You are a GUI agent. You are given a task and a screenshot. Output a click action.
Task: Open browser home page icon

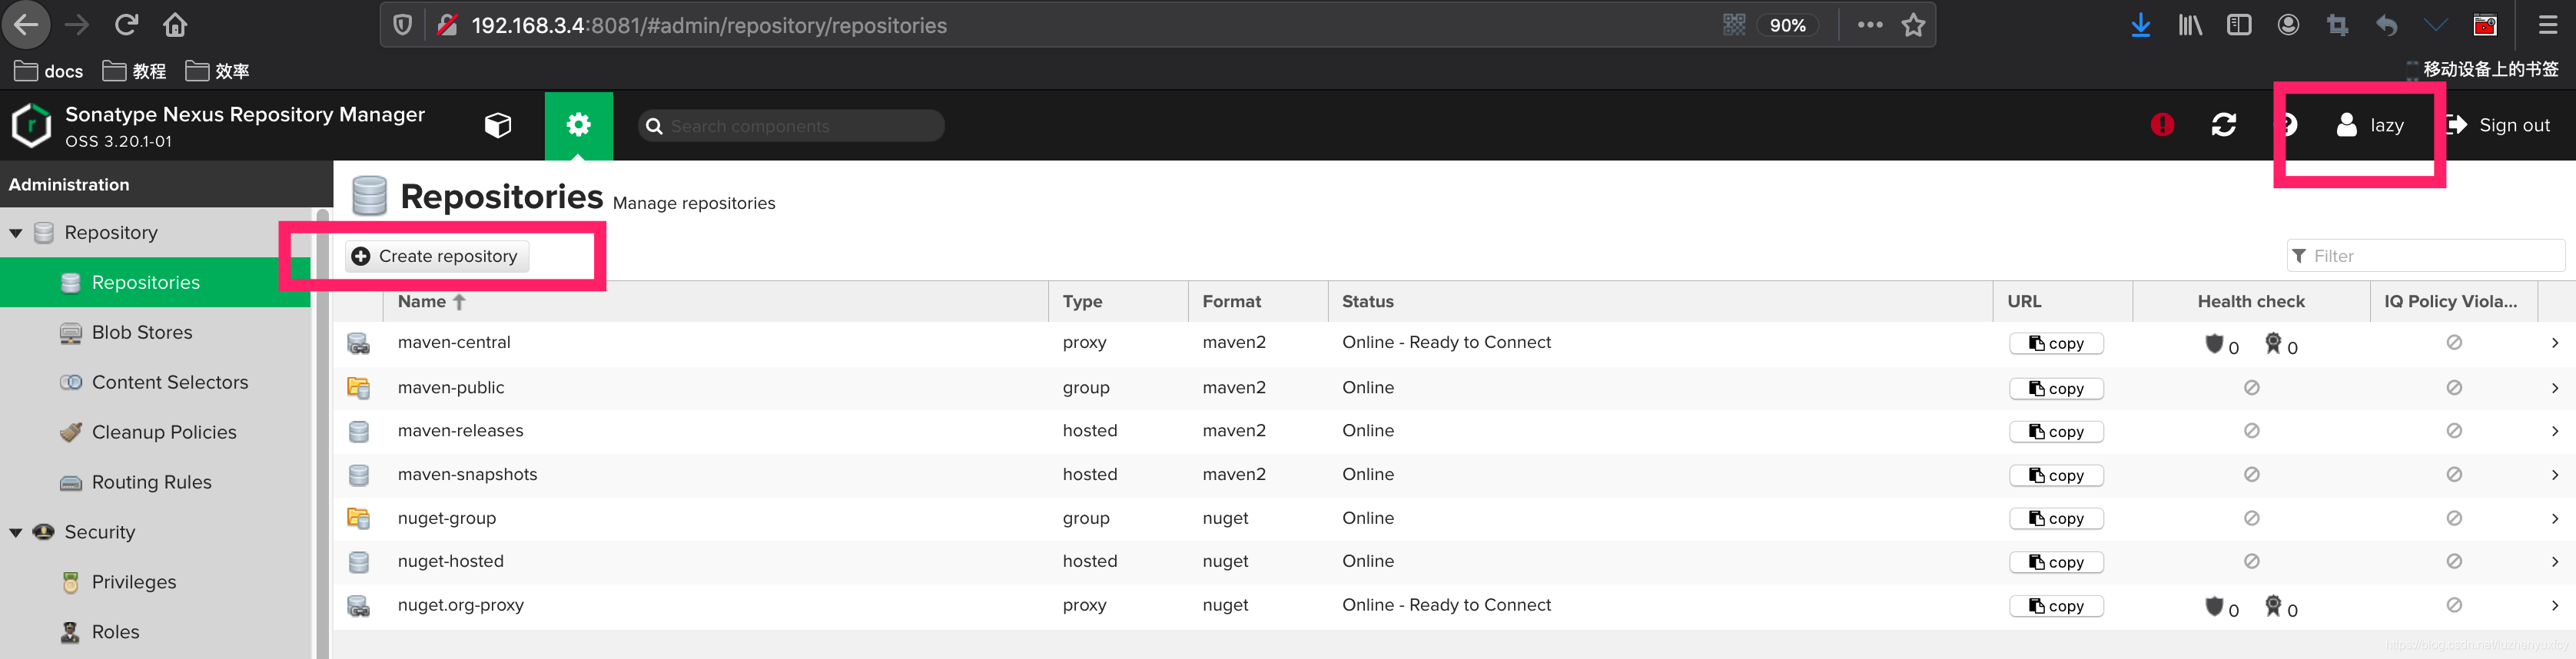click(x=175, y=25)
